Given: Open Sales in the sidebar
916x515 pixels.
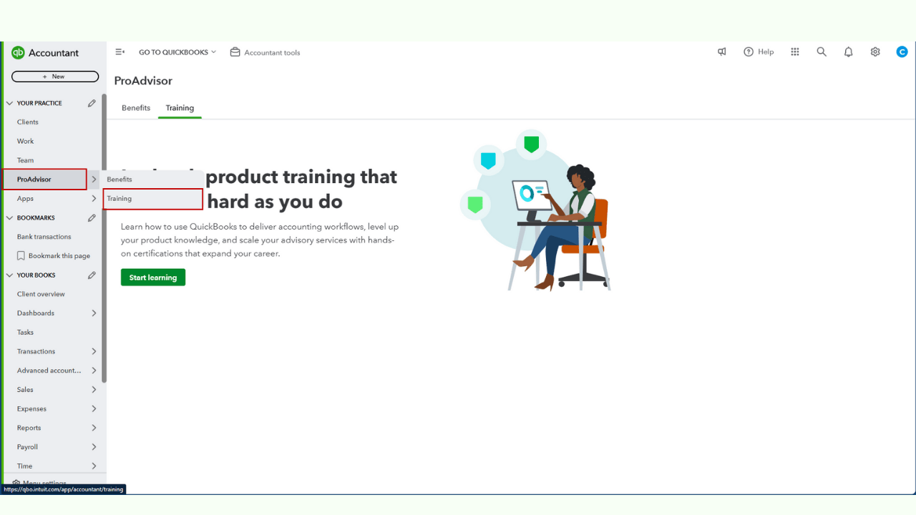Looking at the screenshot, I should [26, 390].
